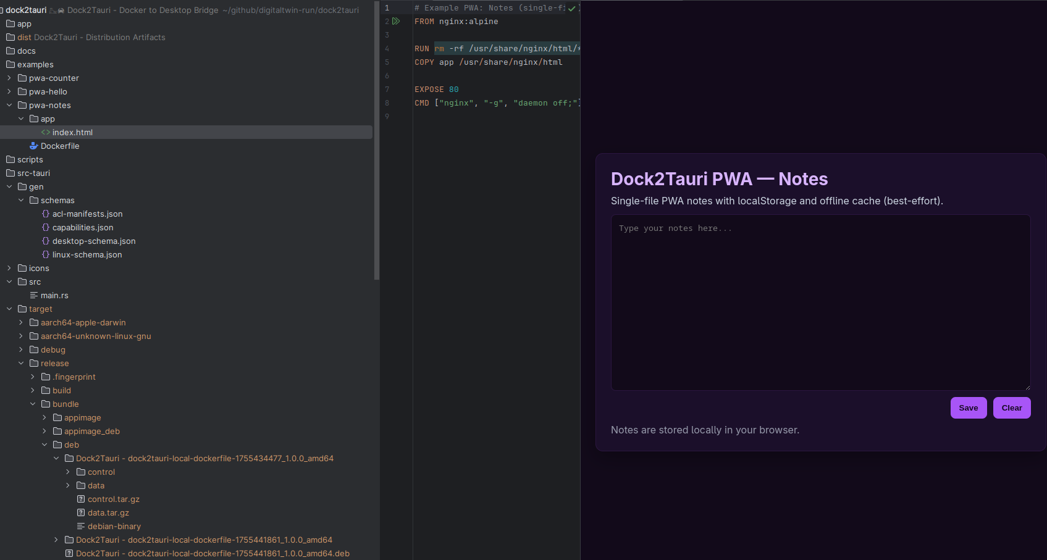Click the textarea resize grip corner
Screen dimensions: 1047x560
pos(1027,387)
